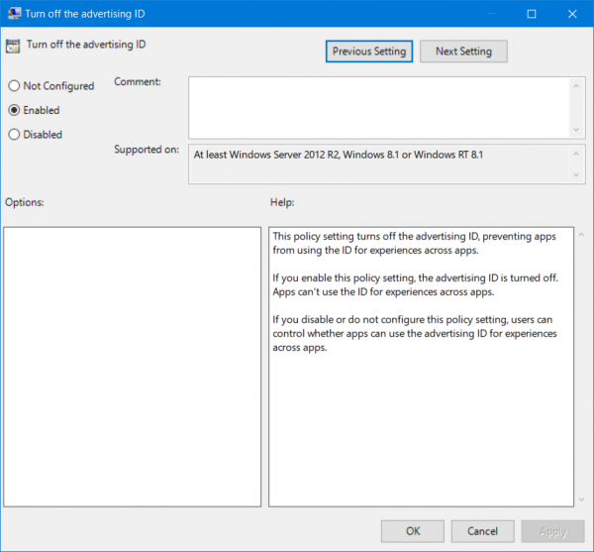This screenshot has width=594, height=552.
Task: Click the 'Comment:' label
Action: [138, 82]
